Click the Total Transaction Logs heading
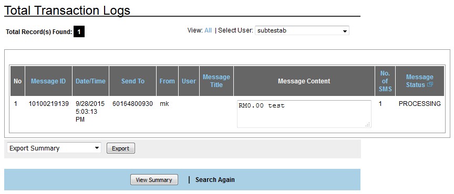This screenshot has width=454, height=194. (67, 10)
